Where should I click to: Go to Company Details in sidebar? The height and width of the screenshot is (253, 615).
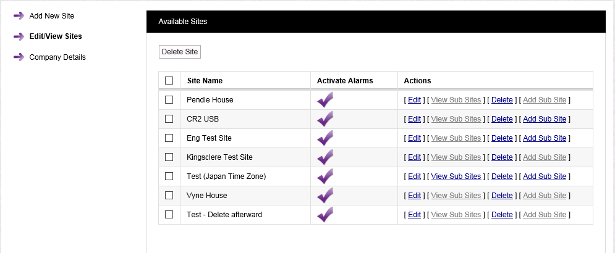57,57
